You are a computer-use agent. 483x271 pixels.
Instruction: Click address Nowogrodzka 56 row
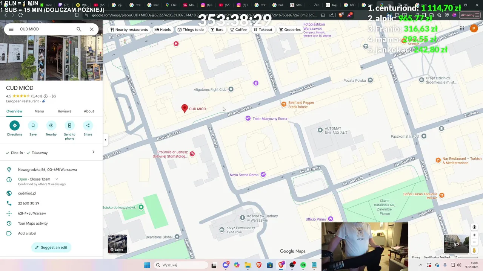[51, 170]
